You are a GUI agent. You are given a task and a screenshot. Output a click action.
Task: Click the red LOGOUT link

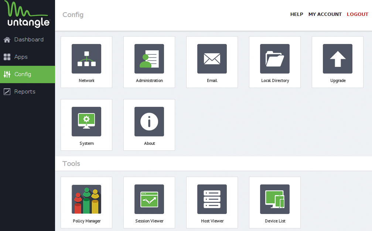click(358, 14)
